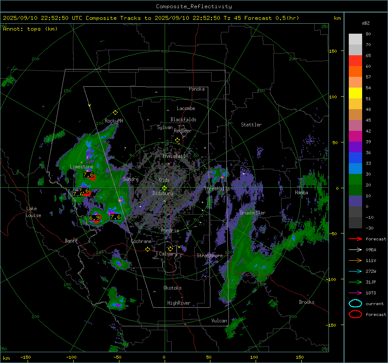Screen dimensions: 388x363
Task: Click the Strathmore town label
Action: pos(210,256)
